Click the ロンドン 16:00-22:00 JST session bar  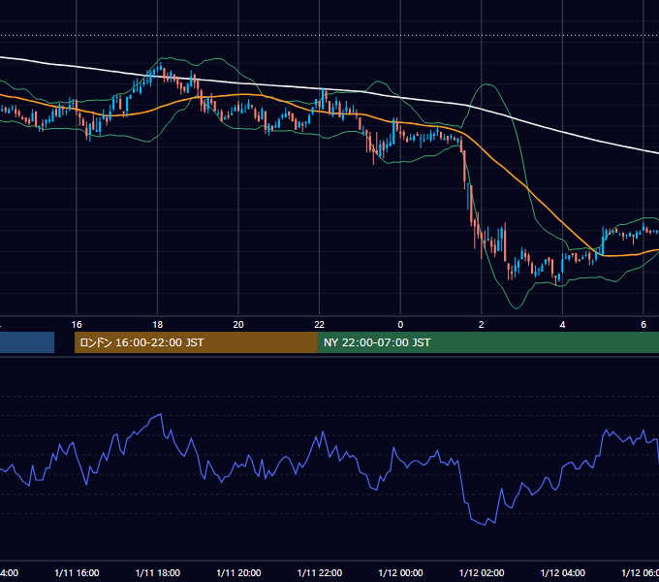click(x=196, y=342)
